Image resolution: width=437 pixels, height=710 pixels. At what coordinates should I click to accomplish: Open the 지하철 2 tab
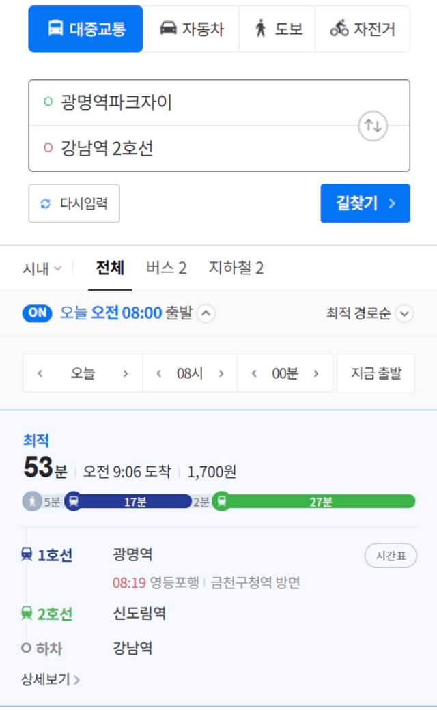point(236,268)
